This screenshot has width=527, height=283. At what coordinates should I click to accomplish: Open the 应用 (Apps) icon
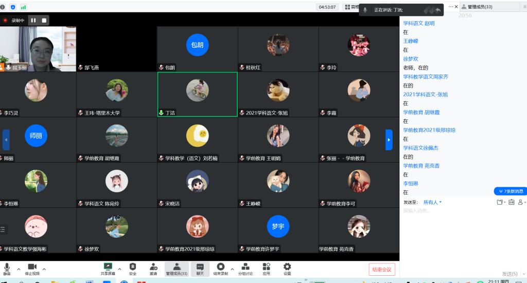tap(266, 267)
